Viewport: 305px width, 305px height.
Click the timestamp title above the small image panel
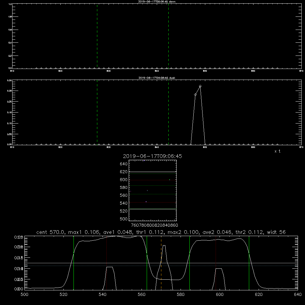click(x=152, y=156)
